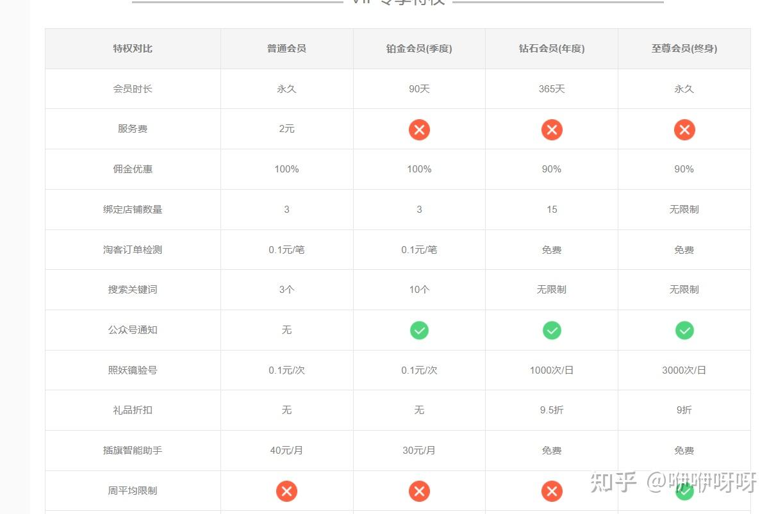Click 3 under 铂金会员 绑定店铺数量
The image size is (776, 514).
[x=419, y=210]
